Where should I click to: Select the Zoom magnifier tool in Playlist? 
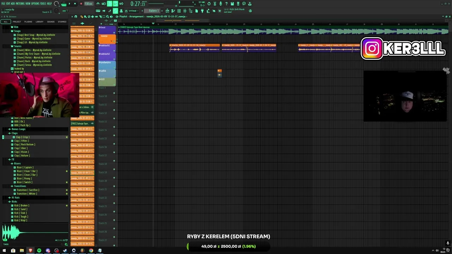pos(107,17)
